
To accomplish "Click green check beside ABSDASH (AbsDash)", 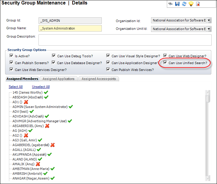I will 46,97.
